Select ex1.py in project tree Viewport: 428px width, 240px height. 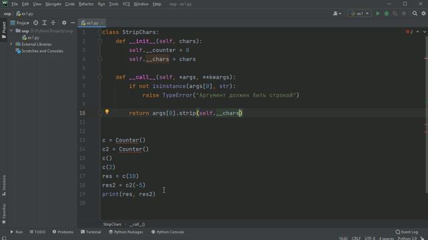click(31, 37)
